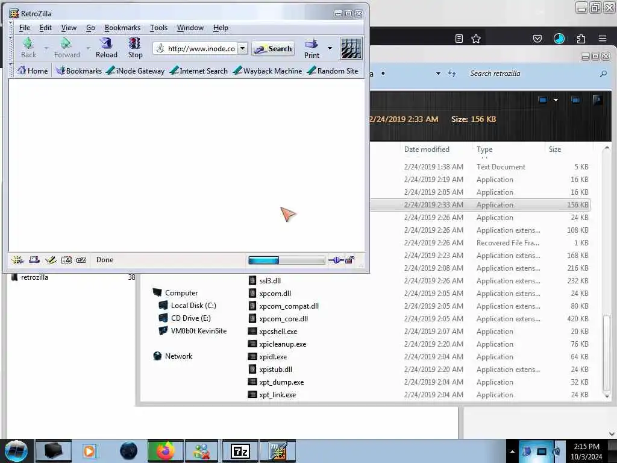Open the Bookmarks menu in menu bar
The width and height of the screenshot is (617, 463).
[x=122, y=28]
